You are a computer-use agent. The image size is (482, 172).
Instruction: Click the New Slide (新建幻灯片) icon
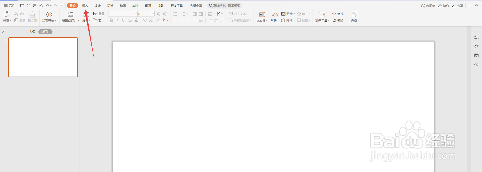71,15
